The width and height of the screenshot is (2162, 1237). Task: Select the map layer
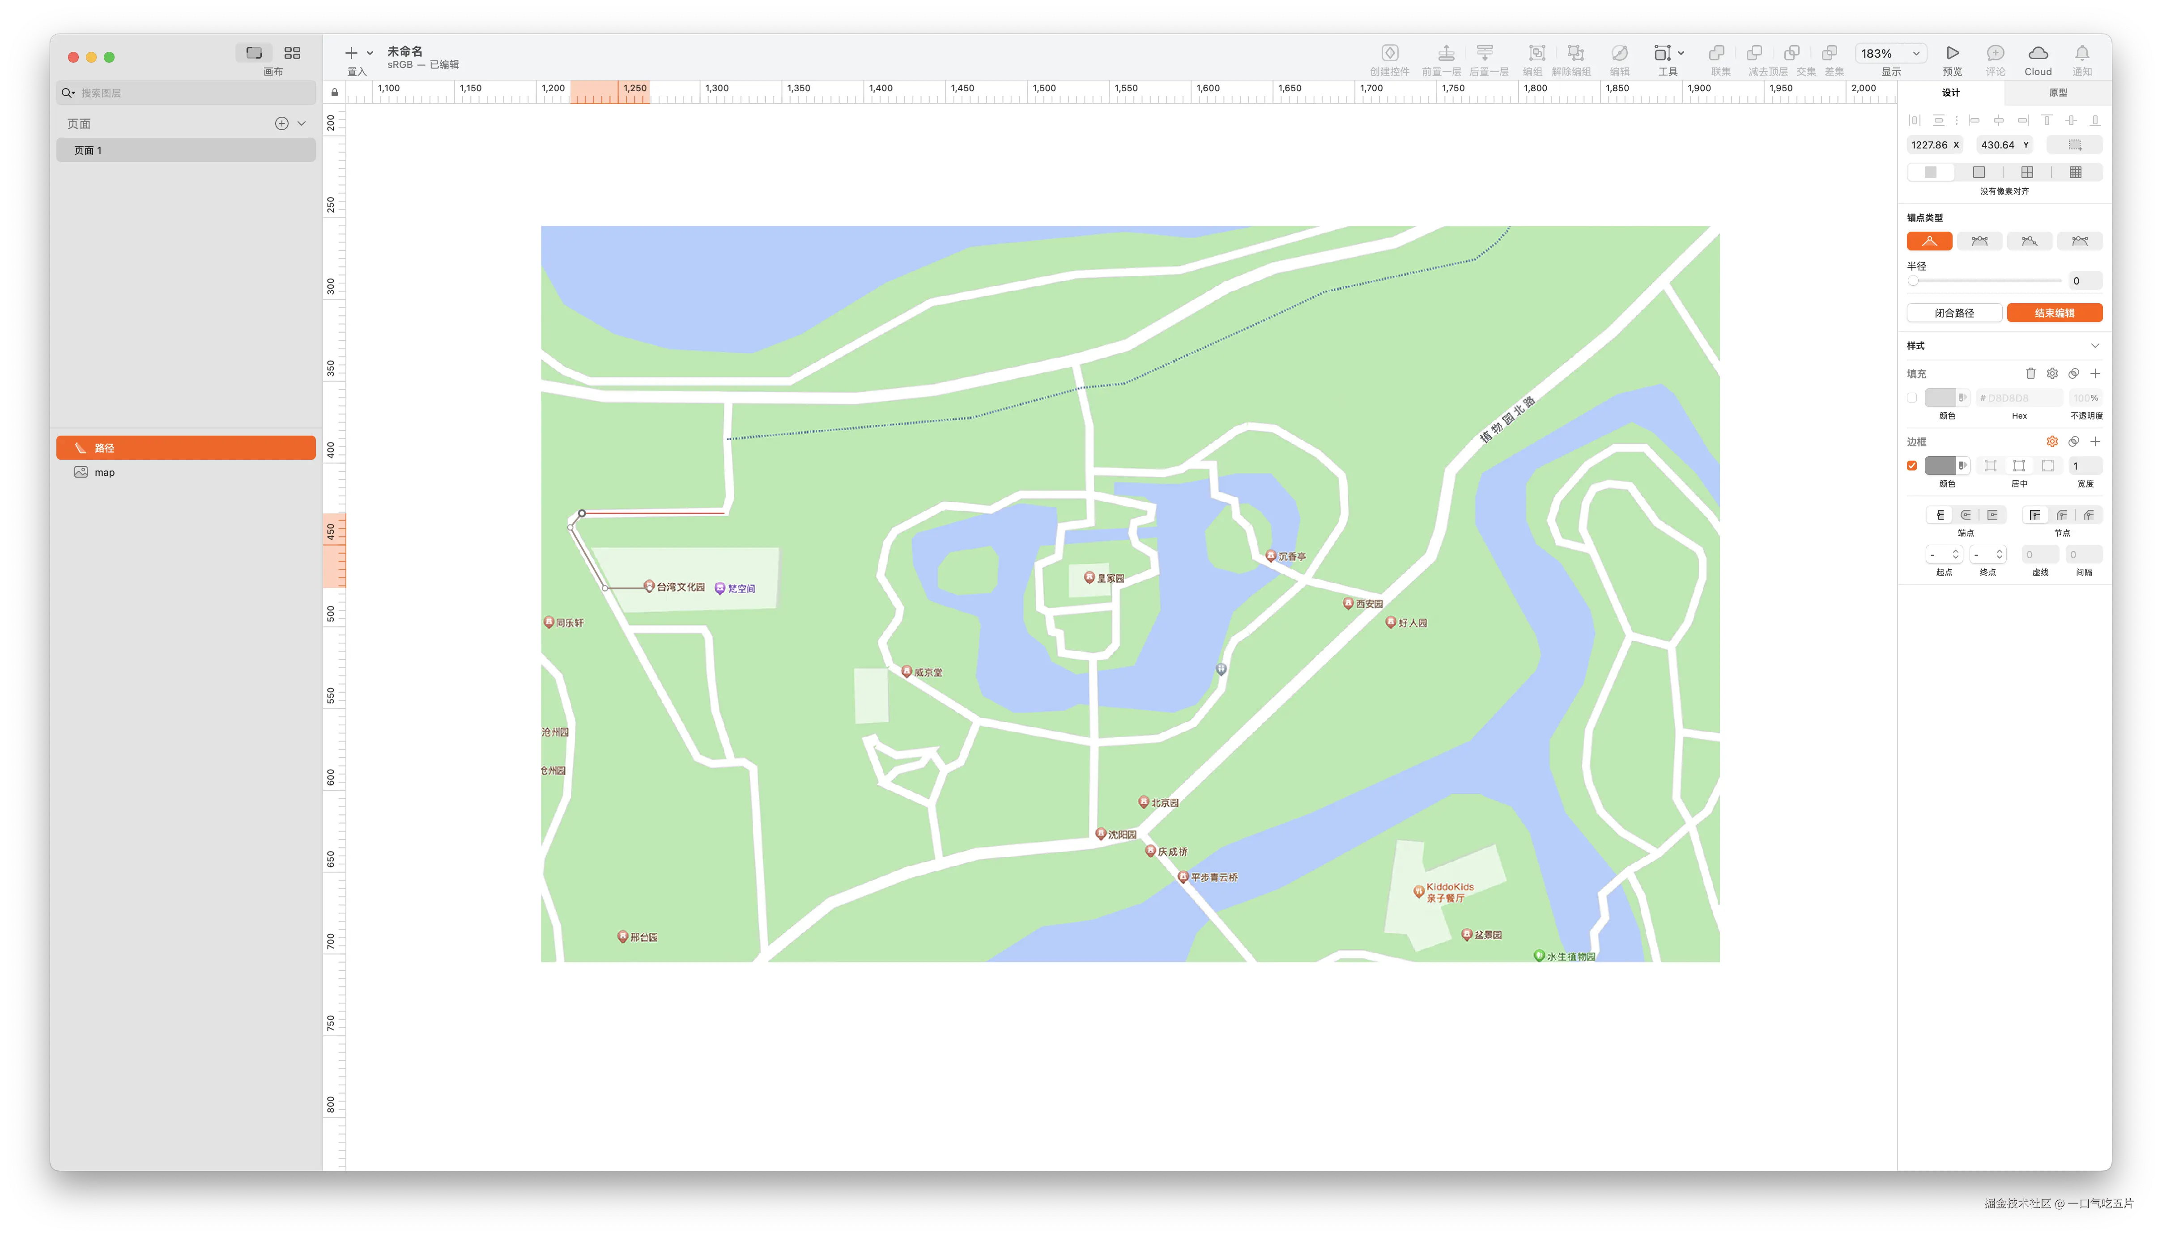(105, 472)
